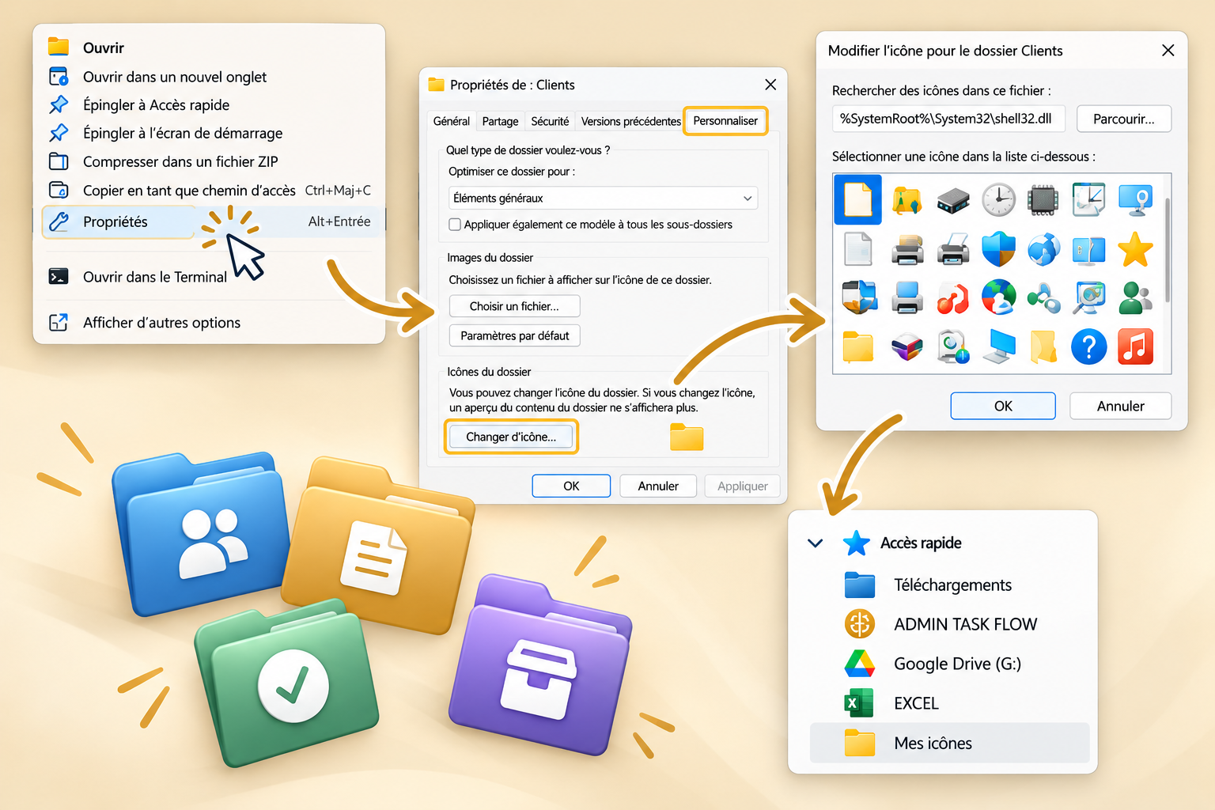Image resolution: width=1215 pixels, height=810 pixels.
Task: Pick the blue question mark help icon
Action: [x=1089, y=346]
